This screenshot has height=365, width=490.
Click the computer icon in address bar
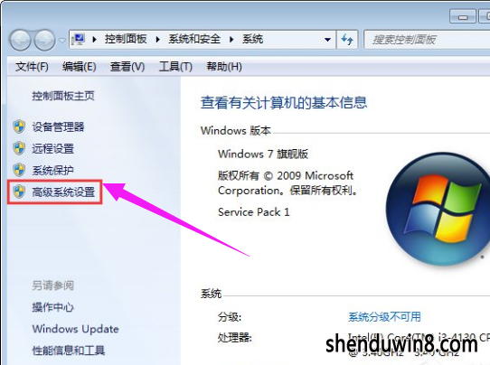(78, 40)
